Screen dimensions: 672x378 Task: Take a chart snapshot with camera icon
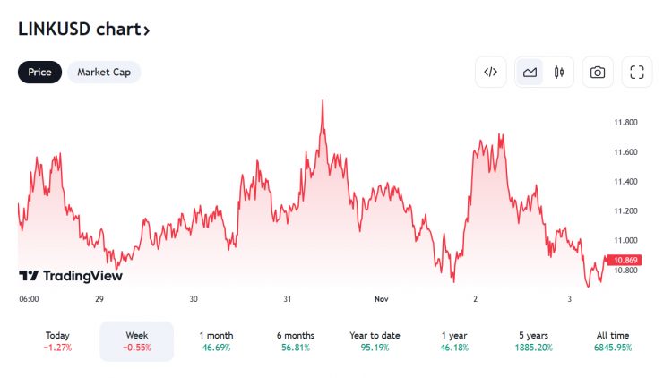[598, 72]
